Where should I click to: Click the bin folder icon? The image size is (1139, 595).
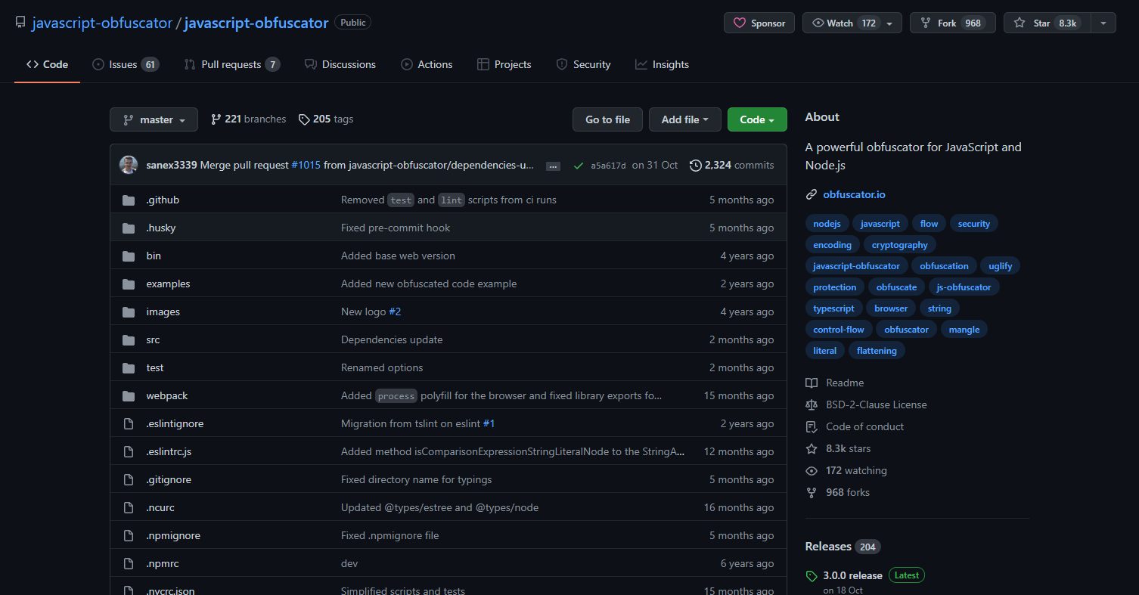[129, 256]
